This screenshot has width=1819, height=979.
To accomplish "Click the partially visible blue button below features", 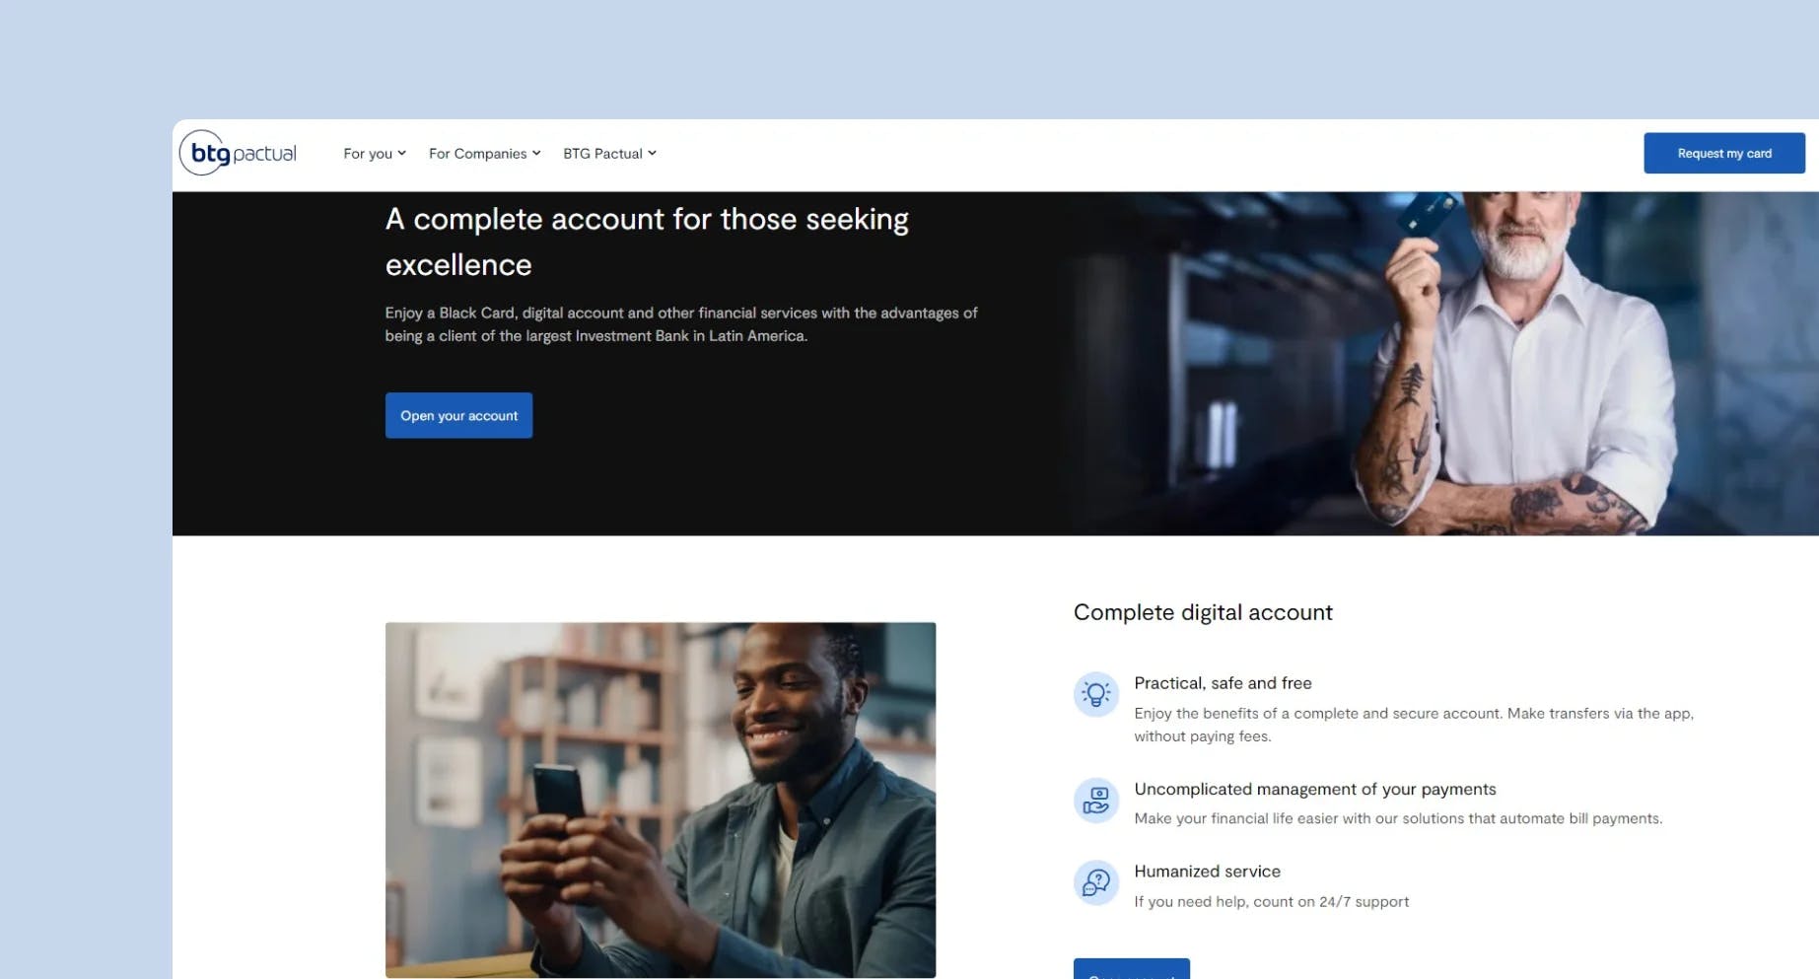I will 1131,968.
